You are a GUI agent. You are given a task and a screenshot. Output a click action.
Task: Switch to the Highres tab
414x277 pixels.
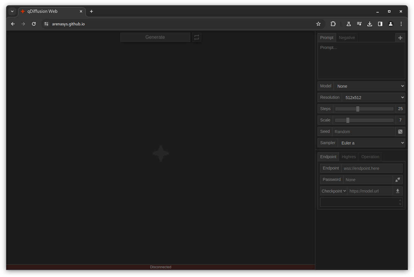pos(349,157)
